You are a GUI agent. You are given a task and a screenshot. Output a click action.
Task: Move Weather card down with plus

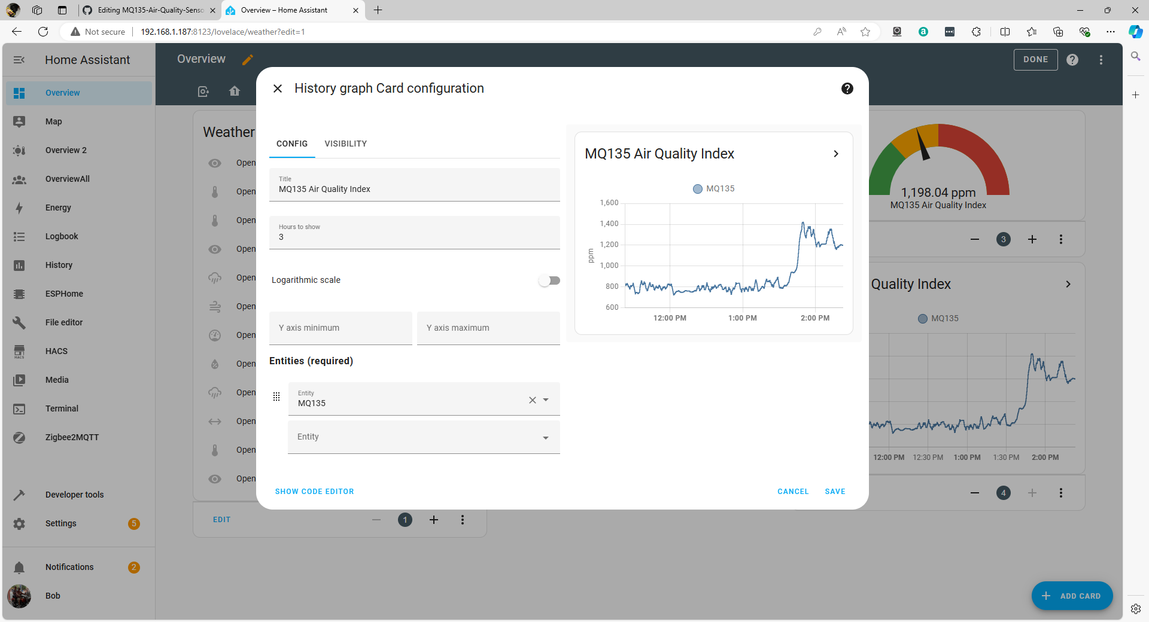434,520
